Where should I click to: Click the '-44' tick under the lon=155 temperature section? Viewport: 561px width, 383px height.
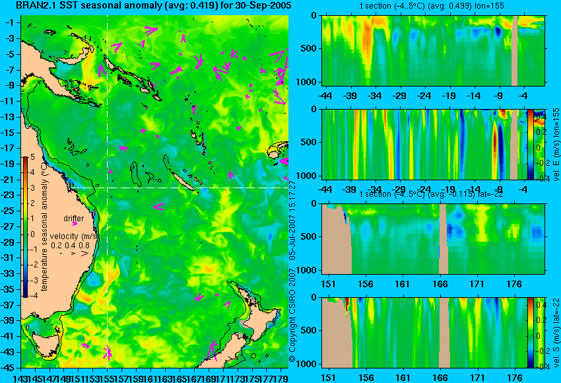pyautogui.click(x=325, y=96)
